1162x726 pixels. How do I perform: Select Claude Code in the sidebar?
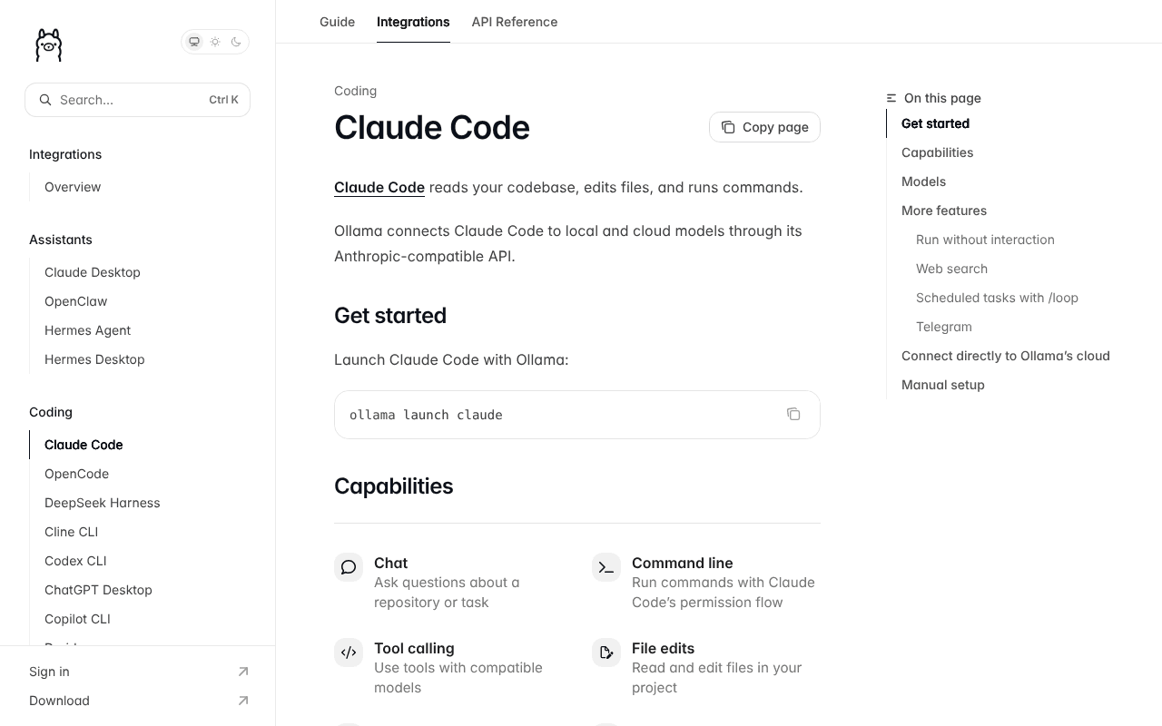coord(84,445)
